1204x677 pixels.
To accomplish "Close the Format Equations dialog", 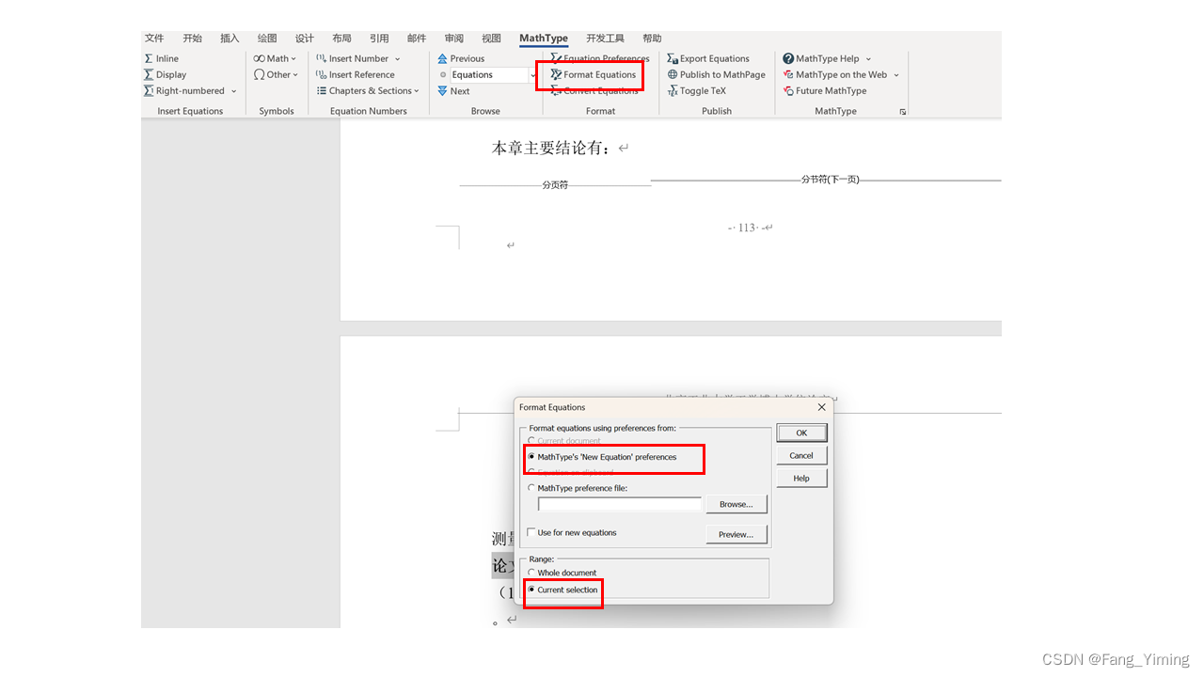I will [x=821, y=407].
